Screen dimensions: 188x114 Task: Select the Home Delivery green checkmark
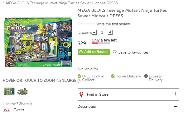tap(113, 76)
